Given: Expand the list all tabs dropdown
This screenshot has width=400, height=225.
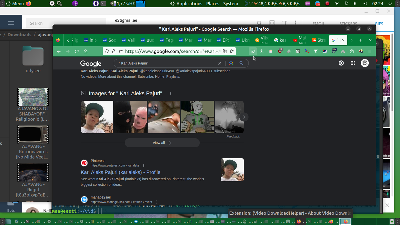Looking at the screenshot, I should pyautogui.click(x=371, y=40).
